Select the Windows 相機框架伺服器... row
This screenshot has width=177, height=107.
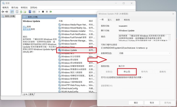click(77, 76)
